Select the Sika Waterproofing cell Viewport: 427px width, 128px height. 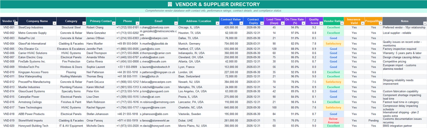pyautogui.click(x=37, y=76)
